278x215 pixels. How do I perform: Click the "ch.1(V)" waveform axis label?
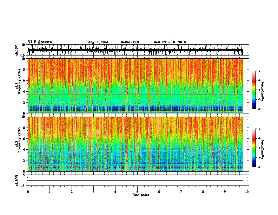[x=17, y=50]
